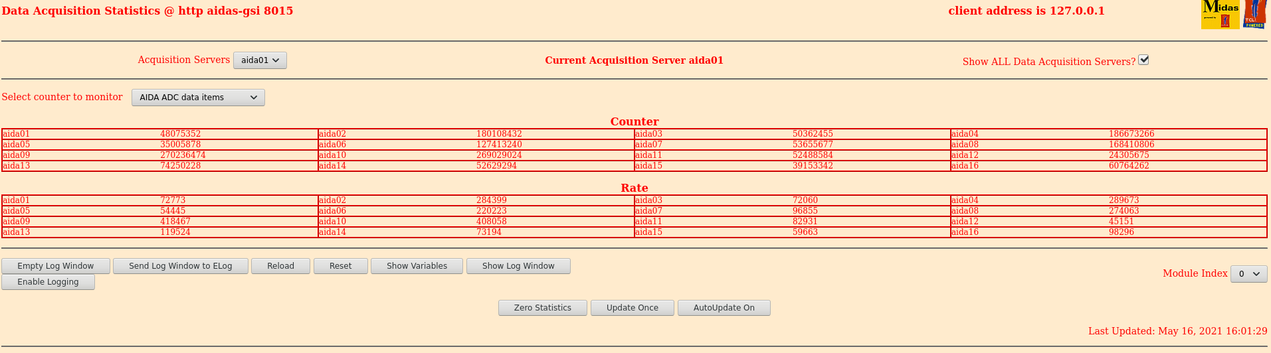The image size is (1271, 353).
Task: Click the Last Updated timestamp text
Action: (x=1177, y=331)
